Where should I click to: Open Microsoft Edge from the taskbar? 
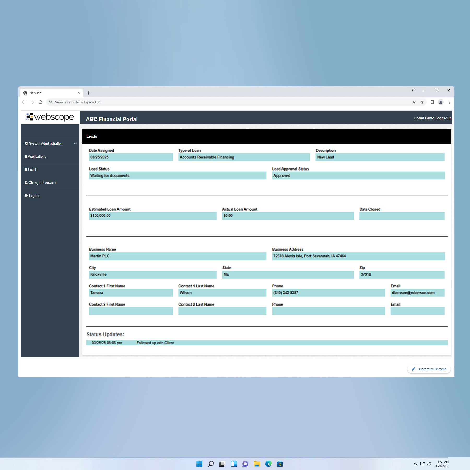(268, 464)
